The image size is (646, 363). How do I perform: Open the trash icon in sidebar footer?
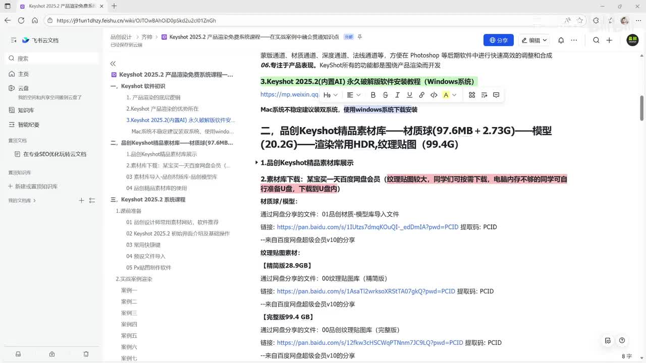(86, 354)
